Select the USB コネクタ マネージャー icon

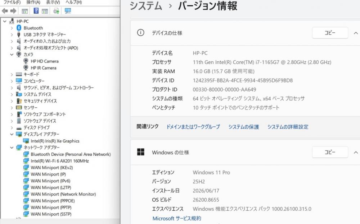point(19,34)
